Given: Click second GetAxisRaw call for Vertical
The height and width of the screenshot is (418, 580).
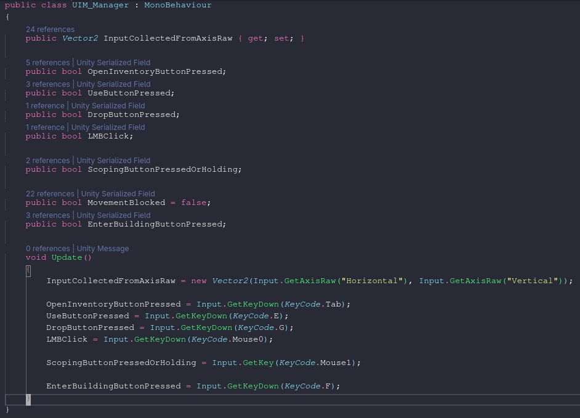Looking at the screenshot, I should (475, 281).
